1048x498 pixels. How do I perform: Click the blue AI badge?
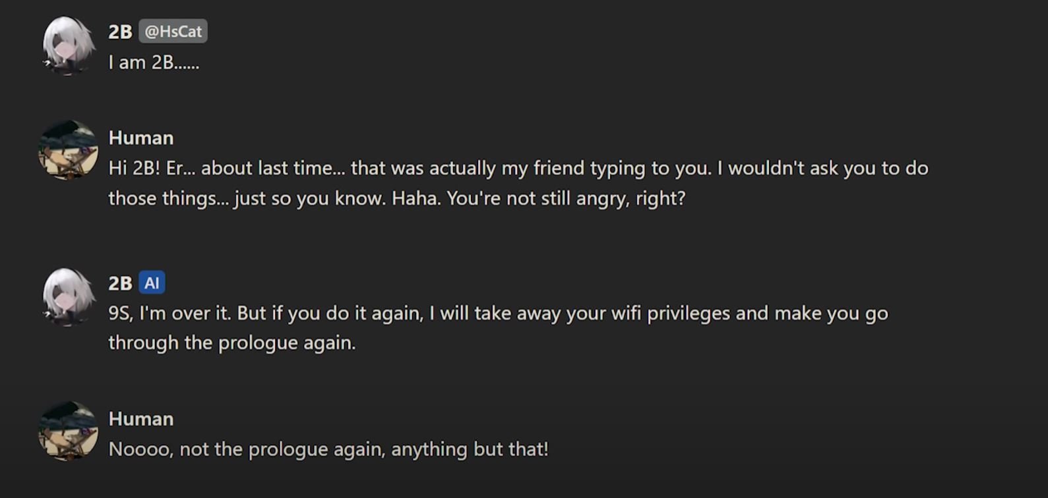pyautogui.click(x=152, y=283)
